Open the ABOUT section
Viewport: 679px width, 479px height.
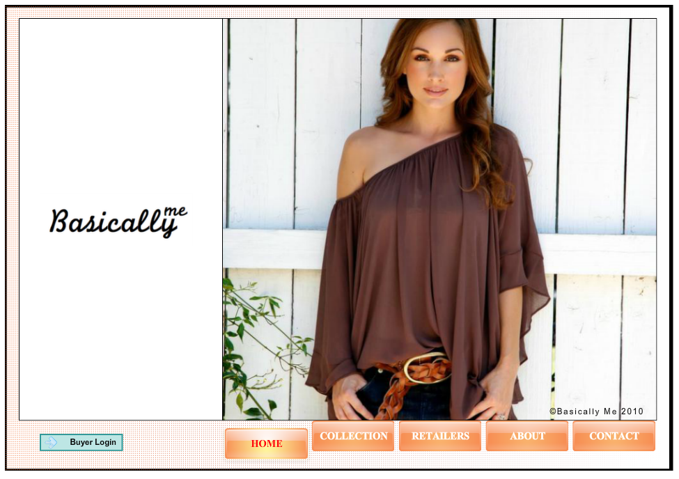(527, 436)
